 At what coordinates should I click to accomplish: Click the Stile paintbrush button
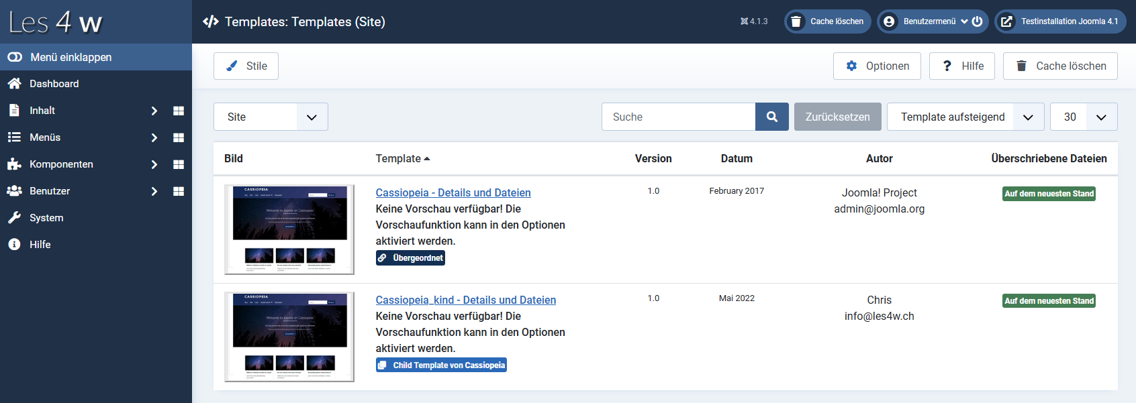pos(246,66)
